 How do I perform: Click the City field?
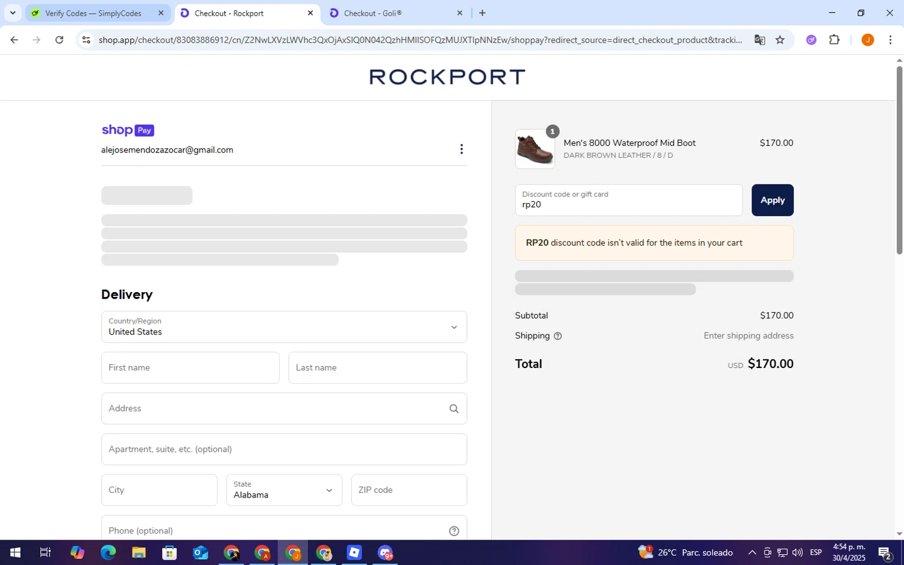[x=159, y=490]
